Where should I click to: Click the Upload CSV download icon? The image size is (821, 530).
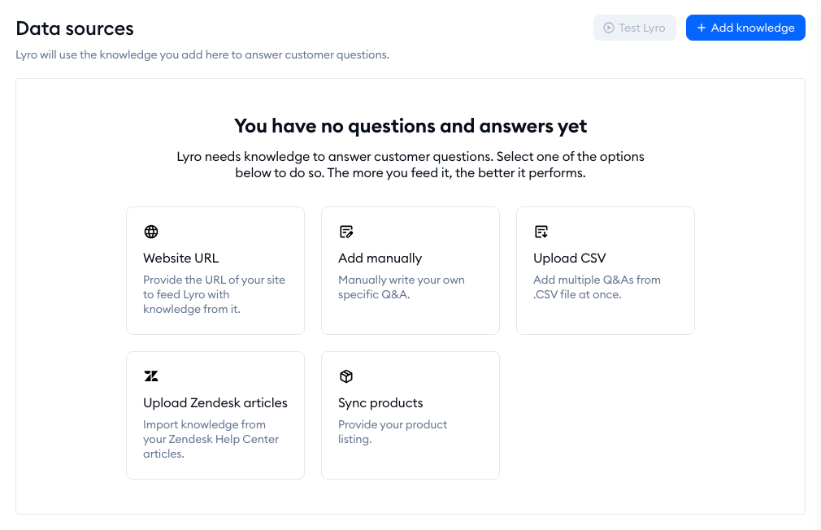tap(541, 232)
